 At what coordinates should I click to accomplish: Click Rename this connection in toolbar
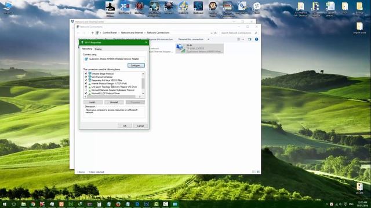(x=191, y=39)
